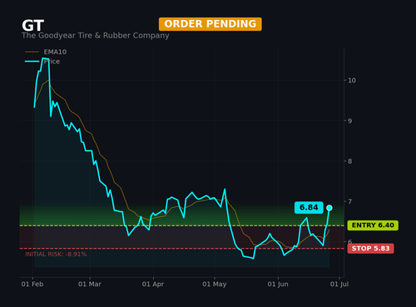Click the 01 Jun axis label
This screenshot has width=416, height=307.
[x=278, y=285]
